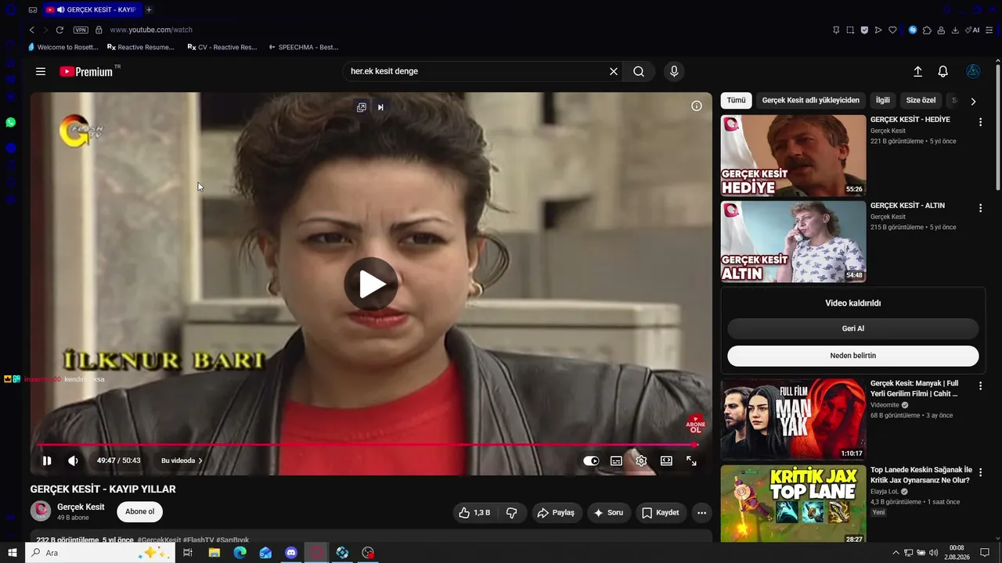This screenshot has height=563, width=1002.
Task: Open the Windows Start menu
Action: [13, 553]
